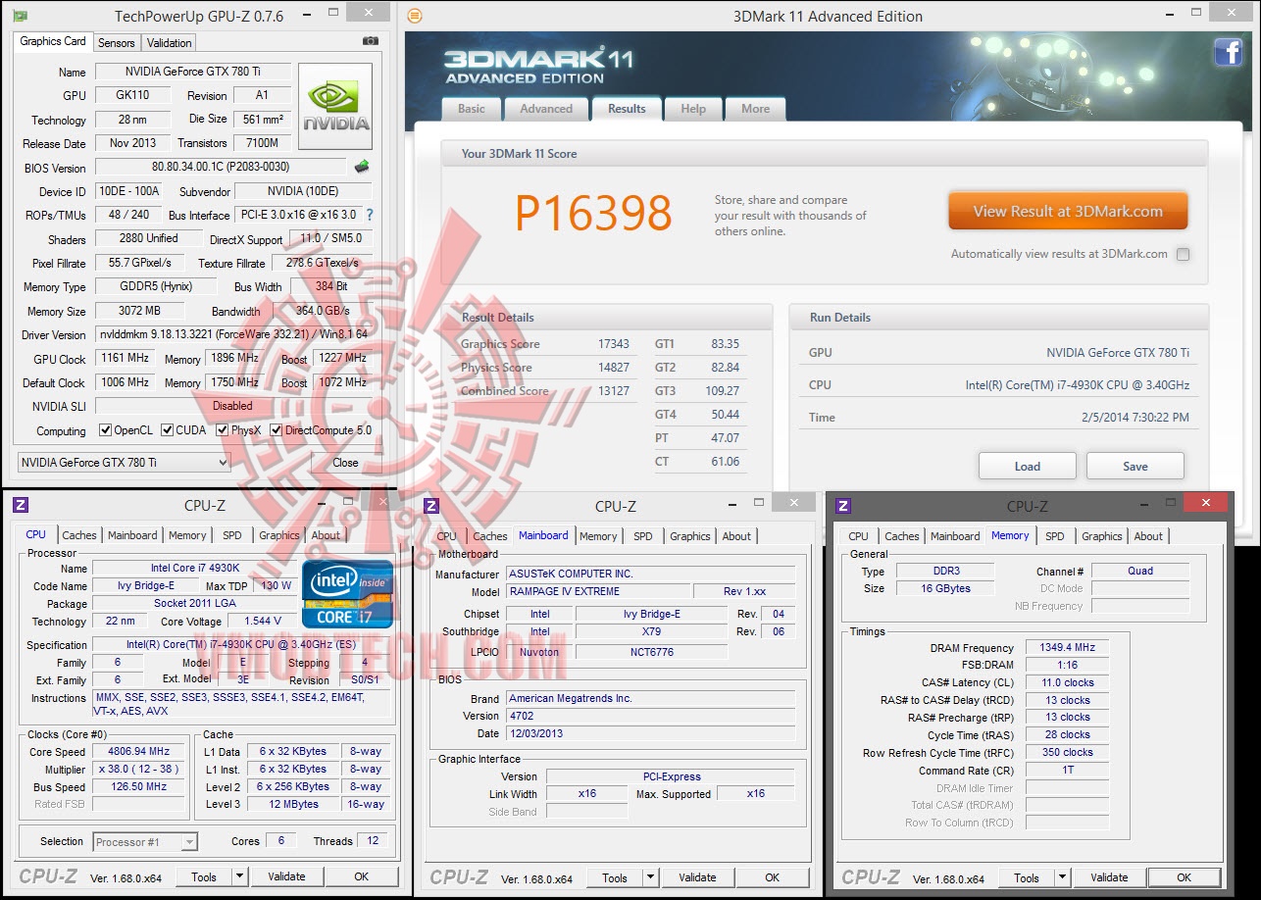Toggle the PhysX checkbox
This screenshot has width=1261, height=900.
(223, 430)
